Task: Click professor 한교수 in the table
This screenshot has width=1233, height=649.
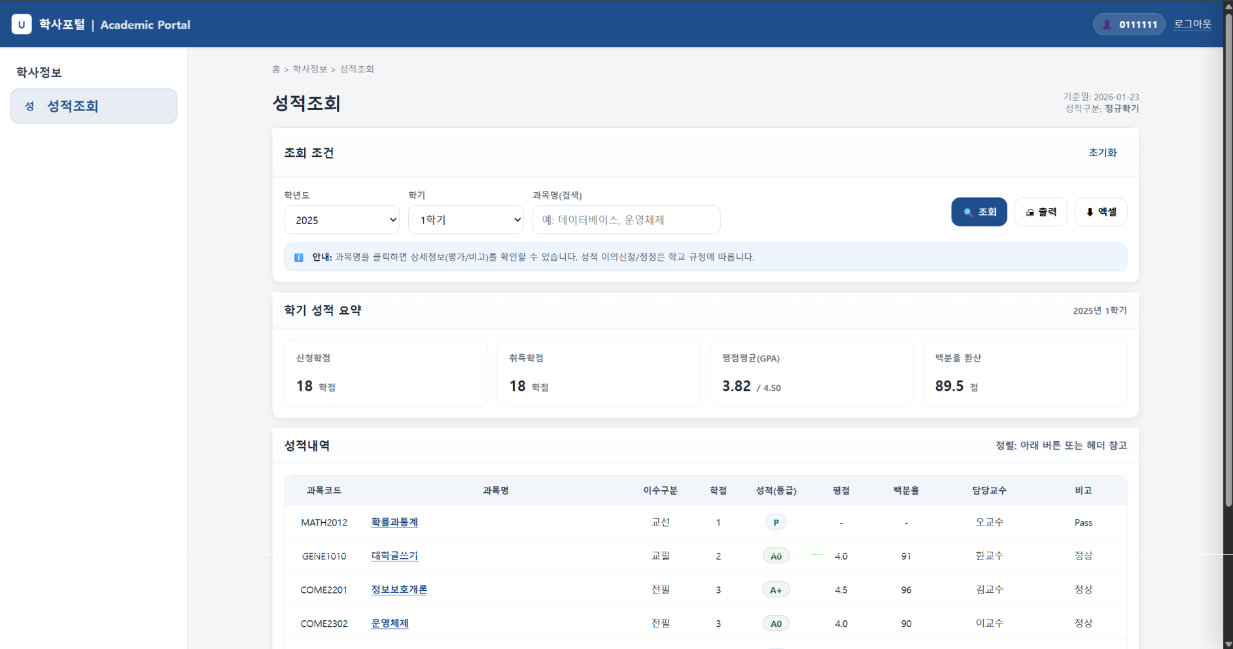Action: pyautogui.click(x=989, y=556)
